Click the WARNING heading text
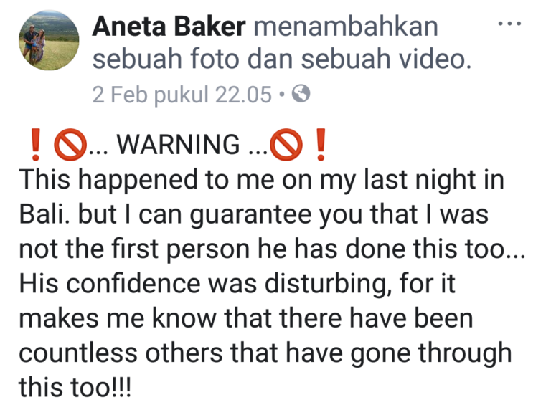This screenshot has height=415, width=551. pos(178,144)
